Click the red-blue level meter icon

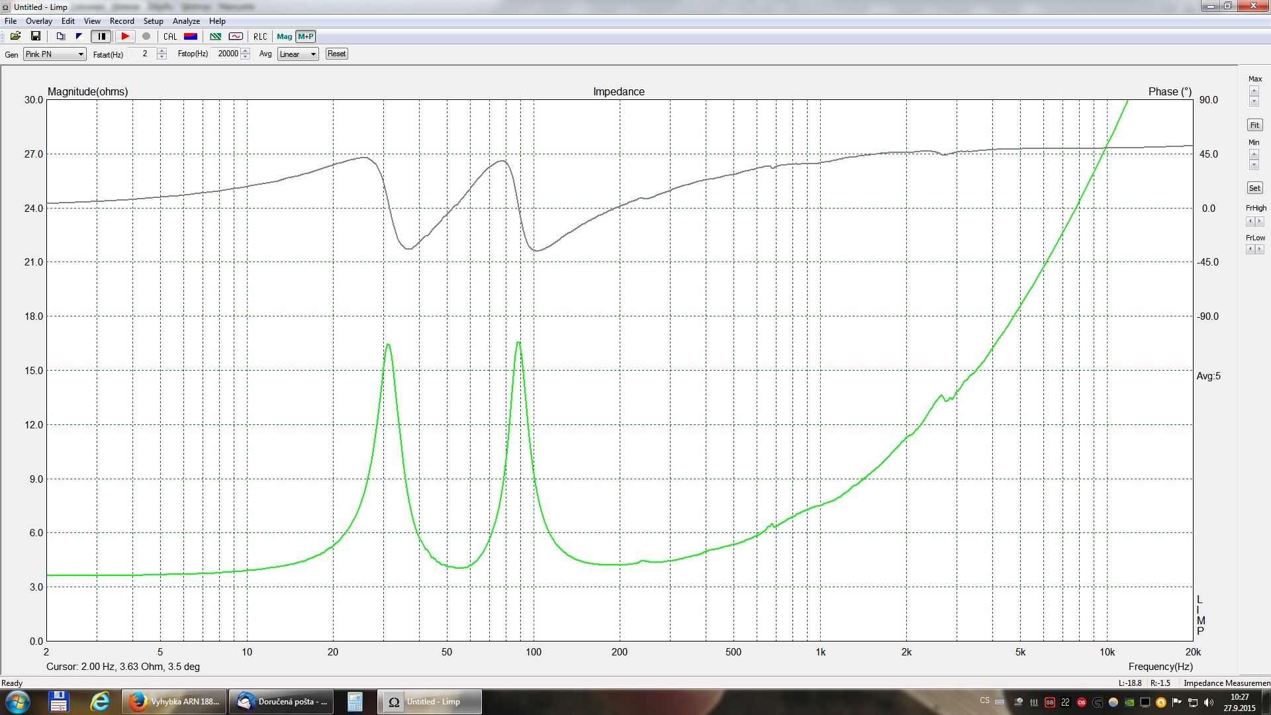[x=191, y=36]
